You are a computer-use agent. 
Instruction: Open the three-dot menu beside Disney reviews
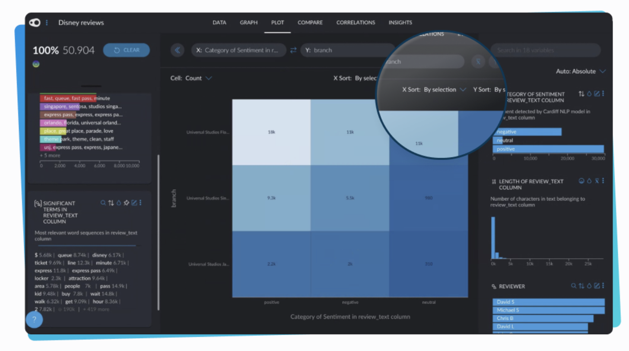click(47, 22)
